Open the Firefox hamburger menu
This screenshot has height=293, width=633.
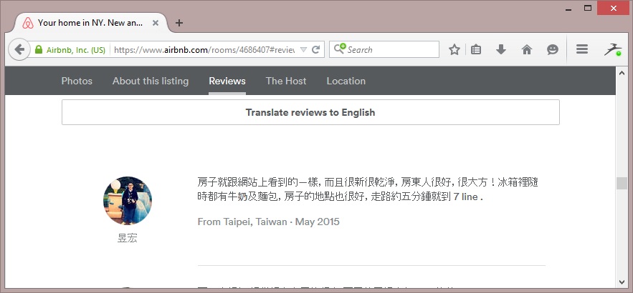[582, 50]
